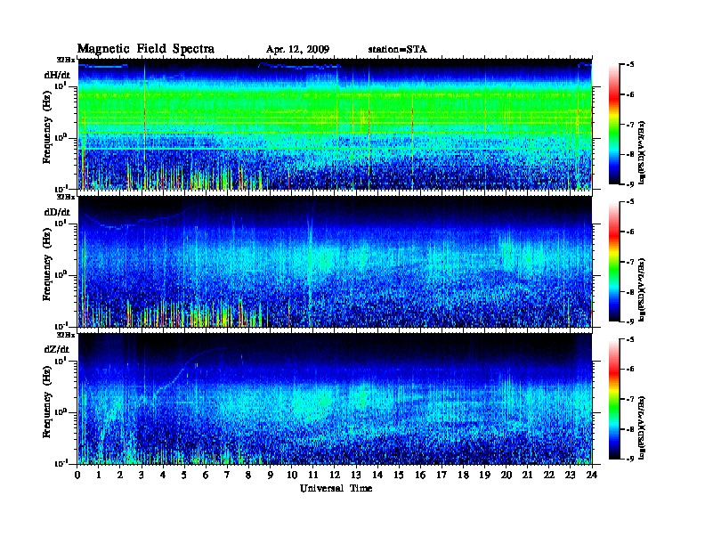Click the 'dH/dt' panel label
Screen dimensions: 705x545
(x=57, y=75)
